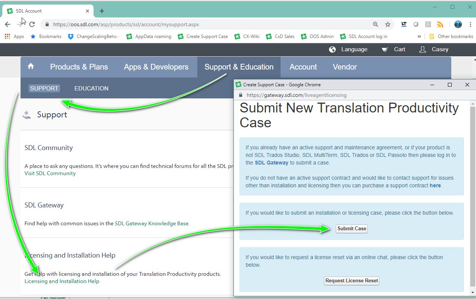This screenshot has width=476, height=299.
Task: Open the Visit SDL Community link
Action: (x=50, y=173)
